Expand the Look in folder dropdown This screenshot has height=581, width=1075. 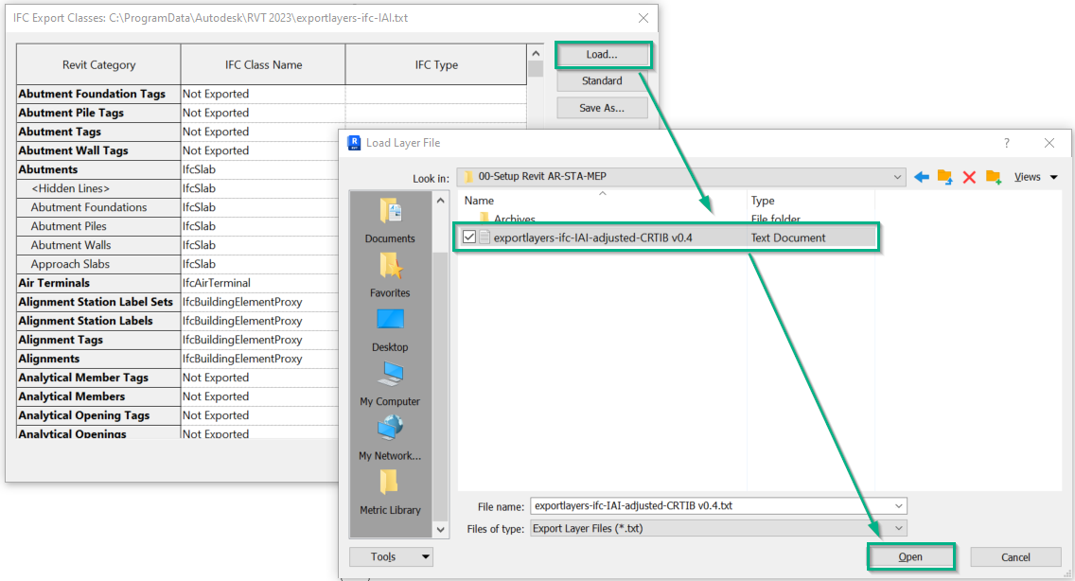(x=898, y=177)
